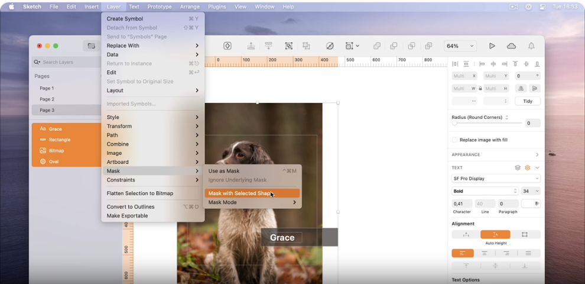Open the SF Pro Display font dropdown

click(x=496, y=178)
